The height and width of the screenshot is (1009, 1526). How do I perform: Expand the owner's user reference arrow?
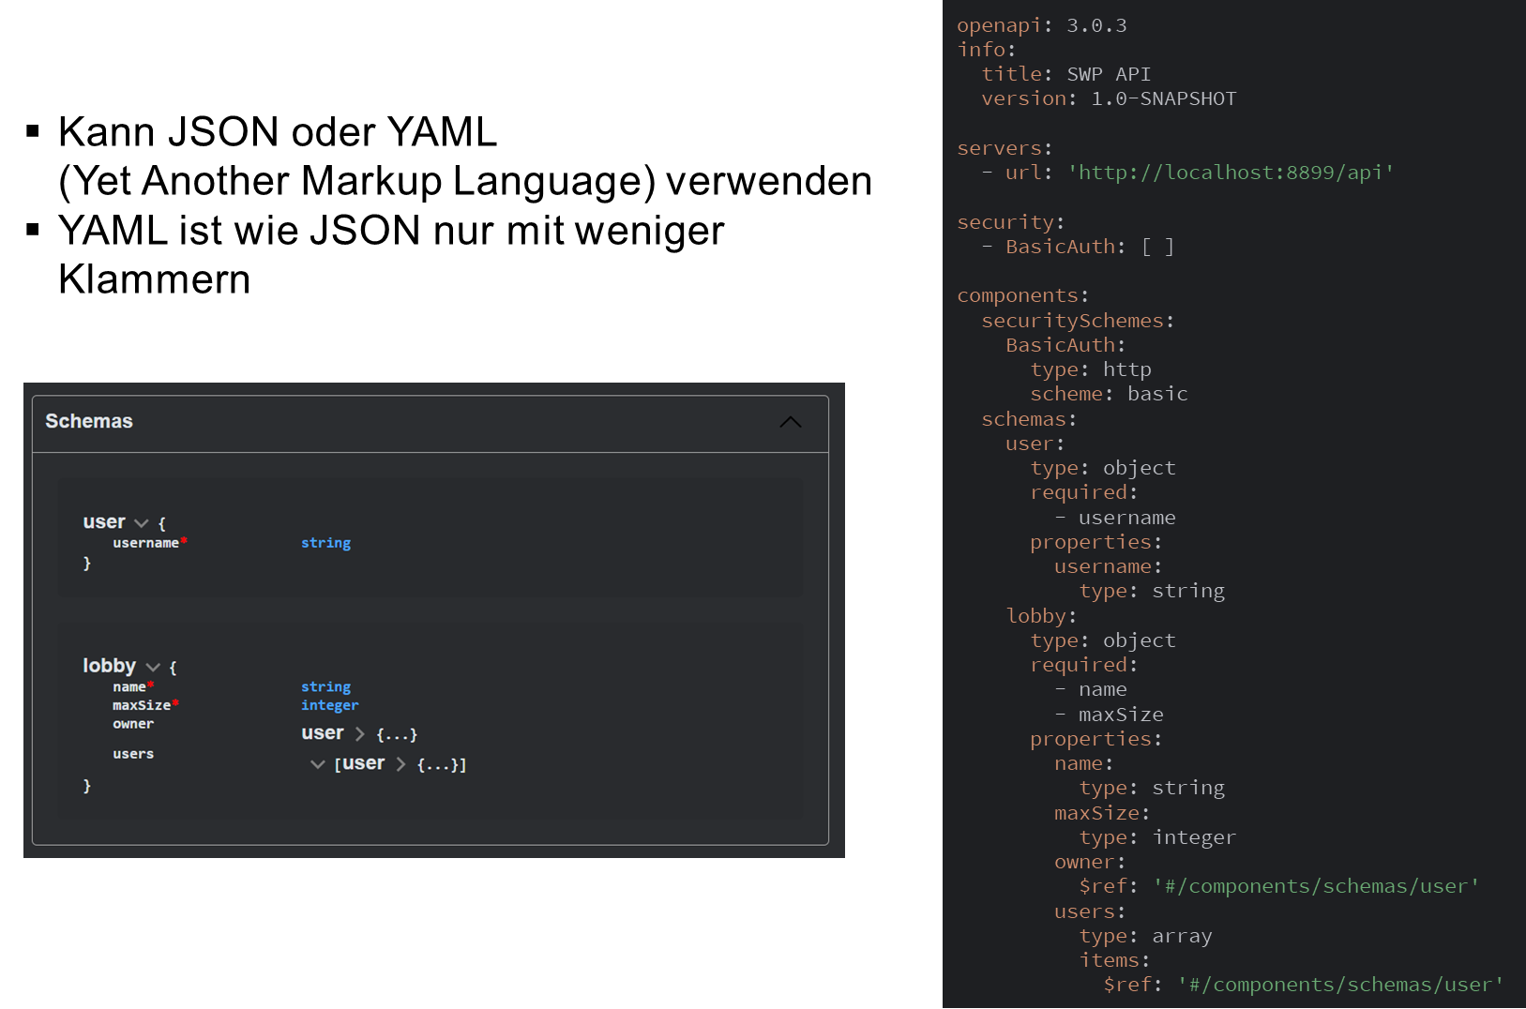[359, 733]
